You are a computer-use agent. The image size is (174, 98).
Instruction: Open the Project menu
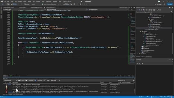coord(20,1)
